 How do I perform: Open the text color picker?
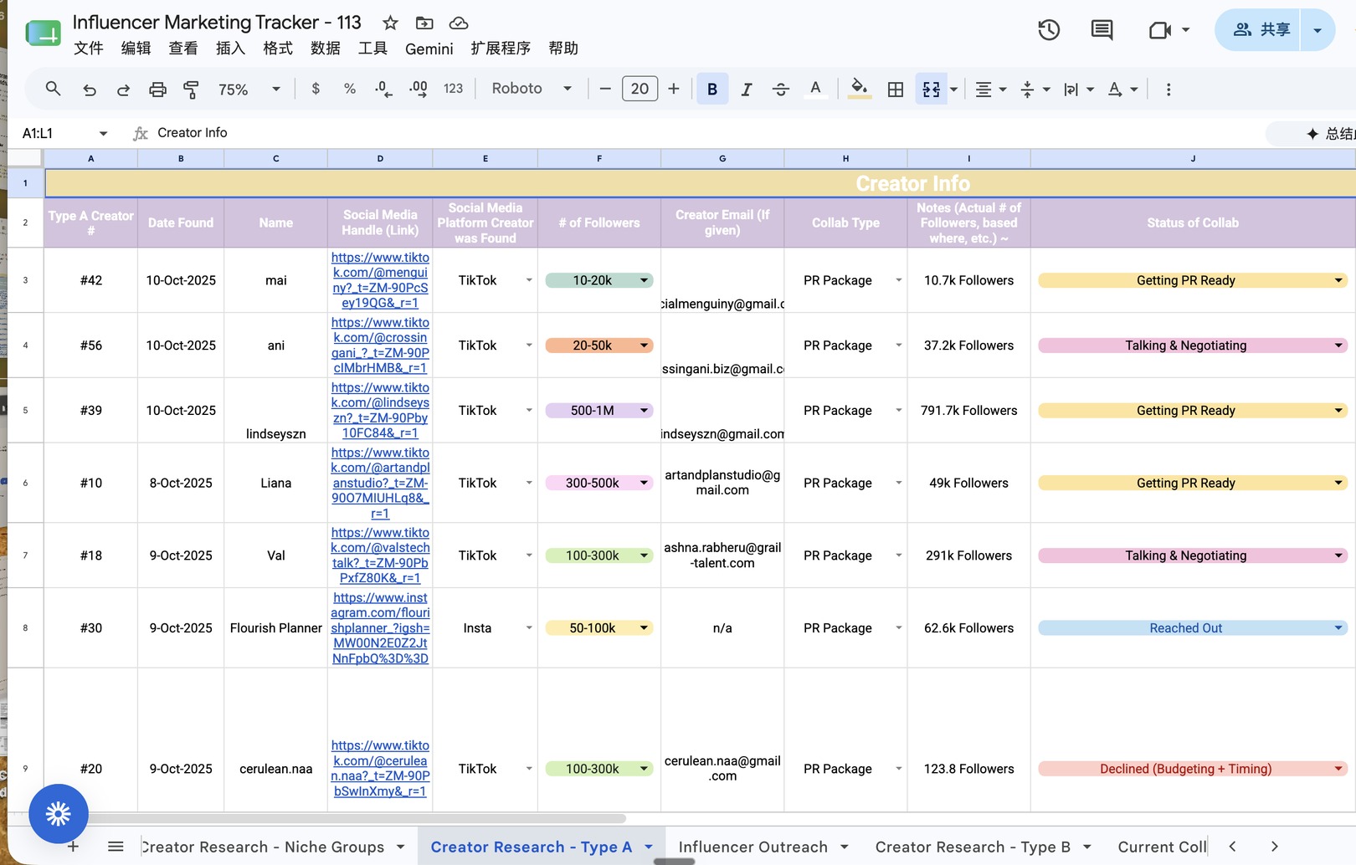click(815, 89)
